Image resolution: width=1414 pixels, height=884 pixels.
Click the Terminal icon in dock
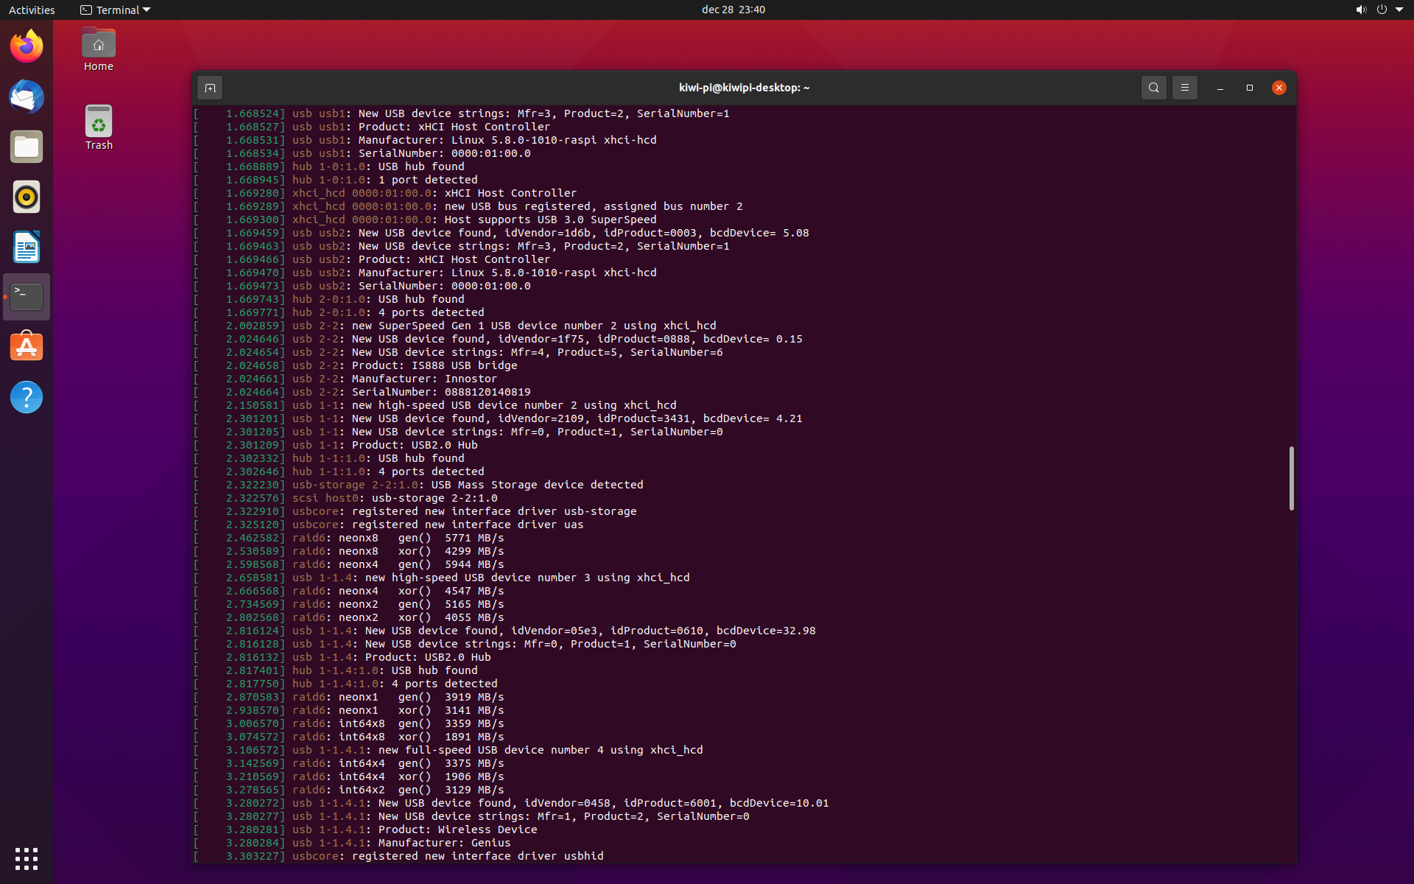point(27,297)
